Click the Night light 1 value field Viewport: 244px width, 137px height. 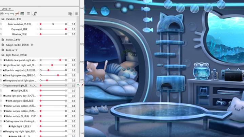[x=72, y=126]
